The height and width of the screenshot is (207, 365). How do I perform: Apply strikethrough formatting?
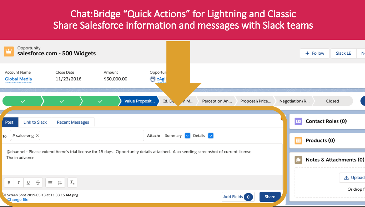[x=38, y=182]
